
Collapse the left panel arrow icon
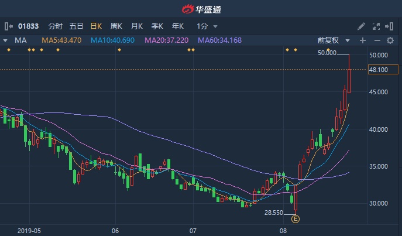tap(8, 26)
